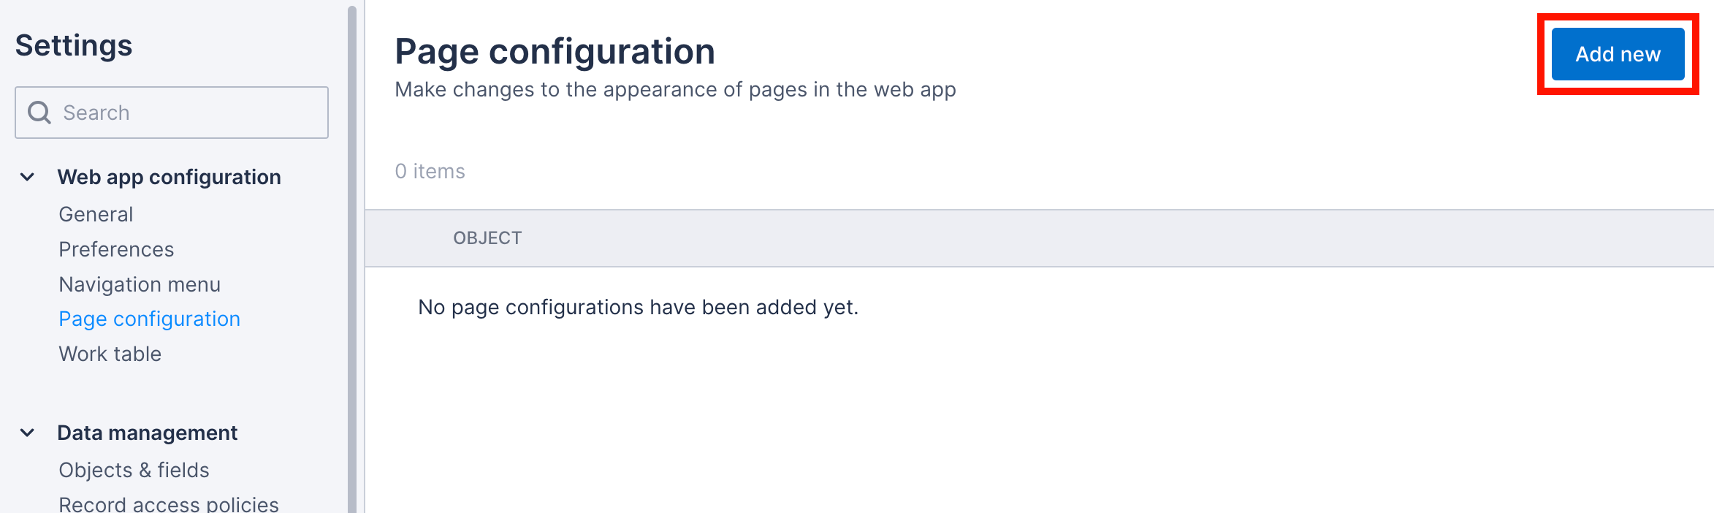The width and height of the screenshot is (1714, 513).
Task: Open the Preferences settings page
Action: pos(115,249)
